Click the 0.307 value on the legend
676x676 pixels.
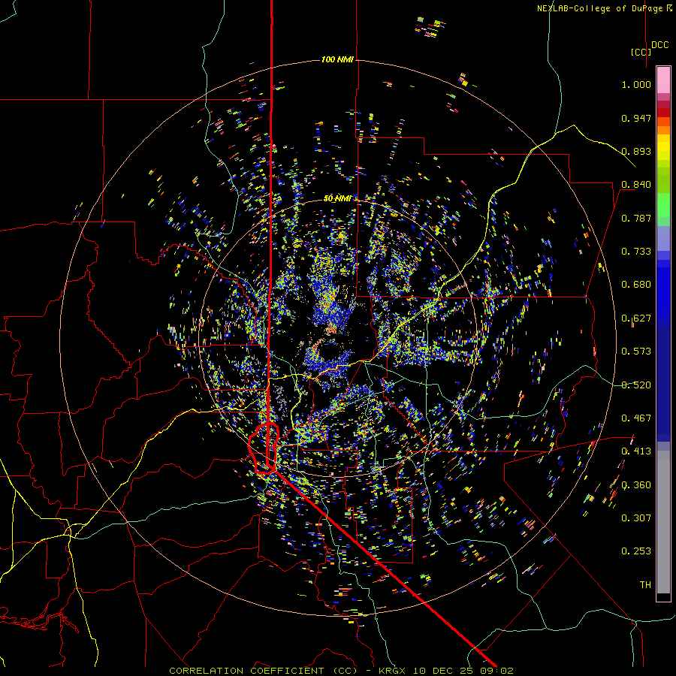pos(636,518)
